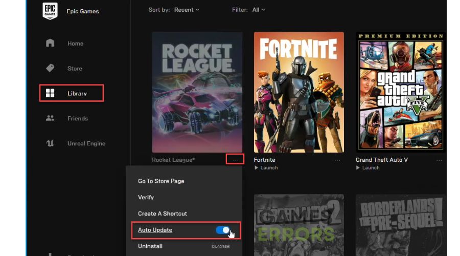This screenshot has width=460, height=256.
Task: Open Grand Theft Auto V options dots
Action: point(439,160)
